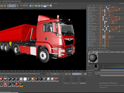Screen dimensions: 124x93
Task: Adjust the green channel slider
Action: pos(114,67)
